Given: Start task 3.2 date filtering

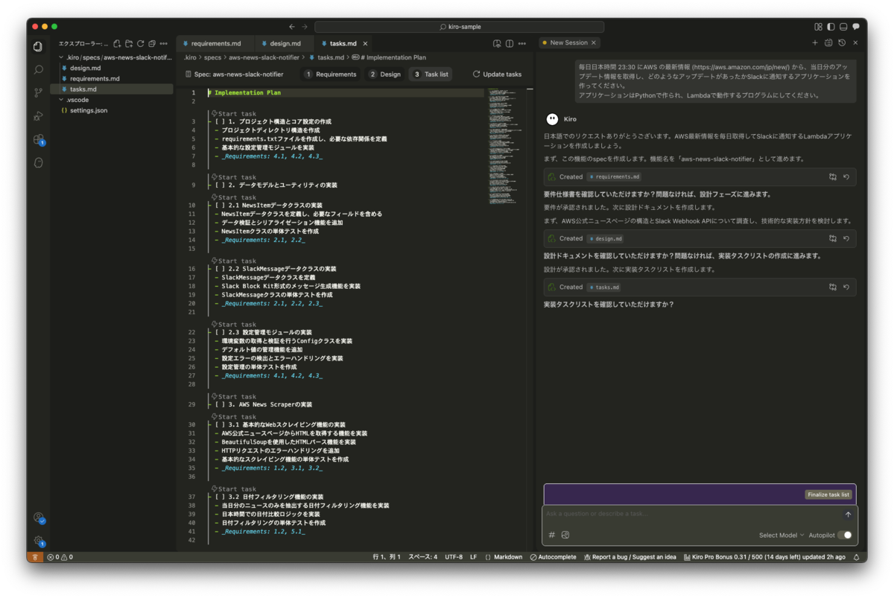Looking at the screenshot, I should tap(233, 489).
